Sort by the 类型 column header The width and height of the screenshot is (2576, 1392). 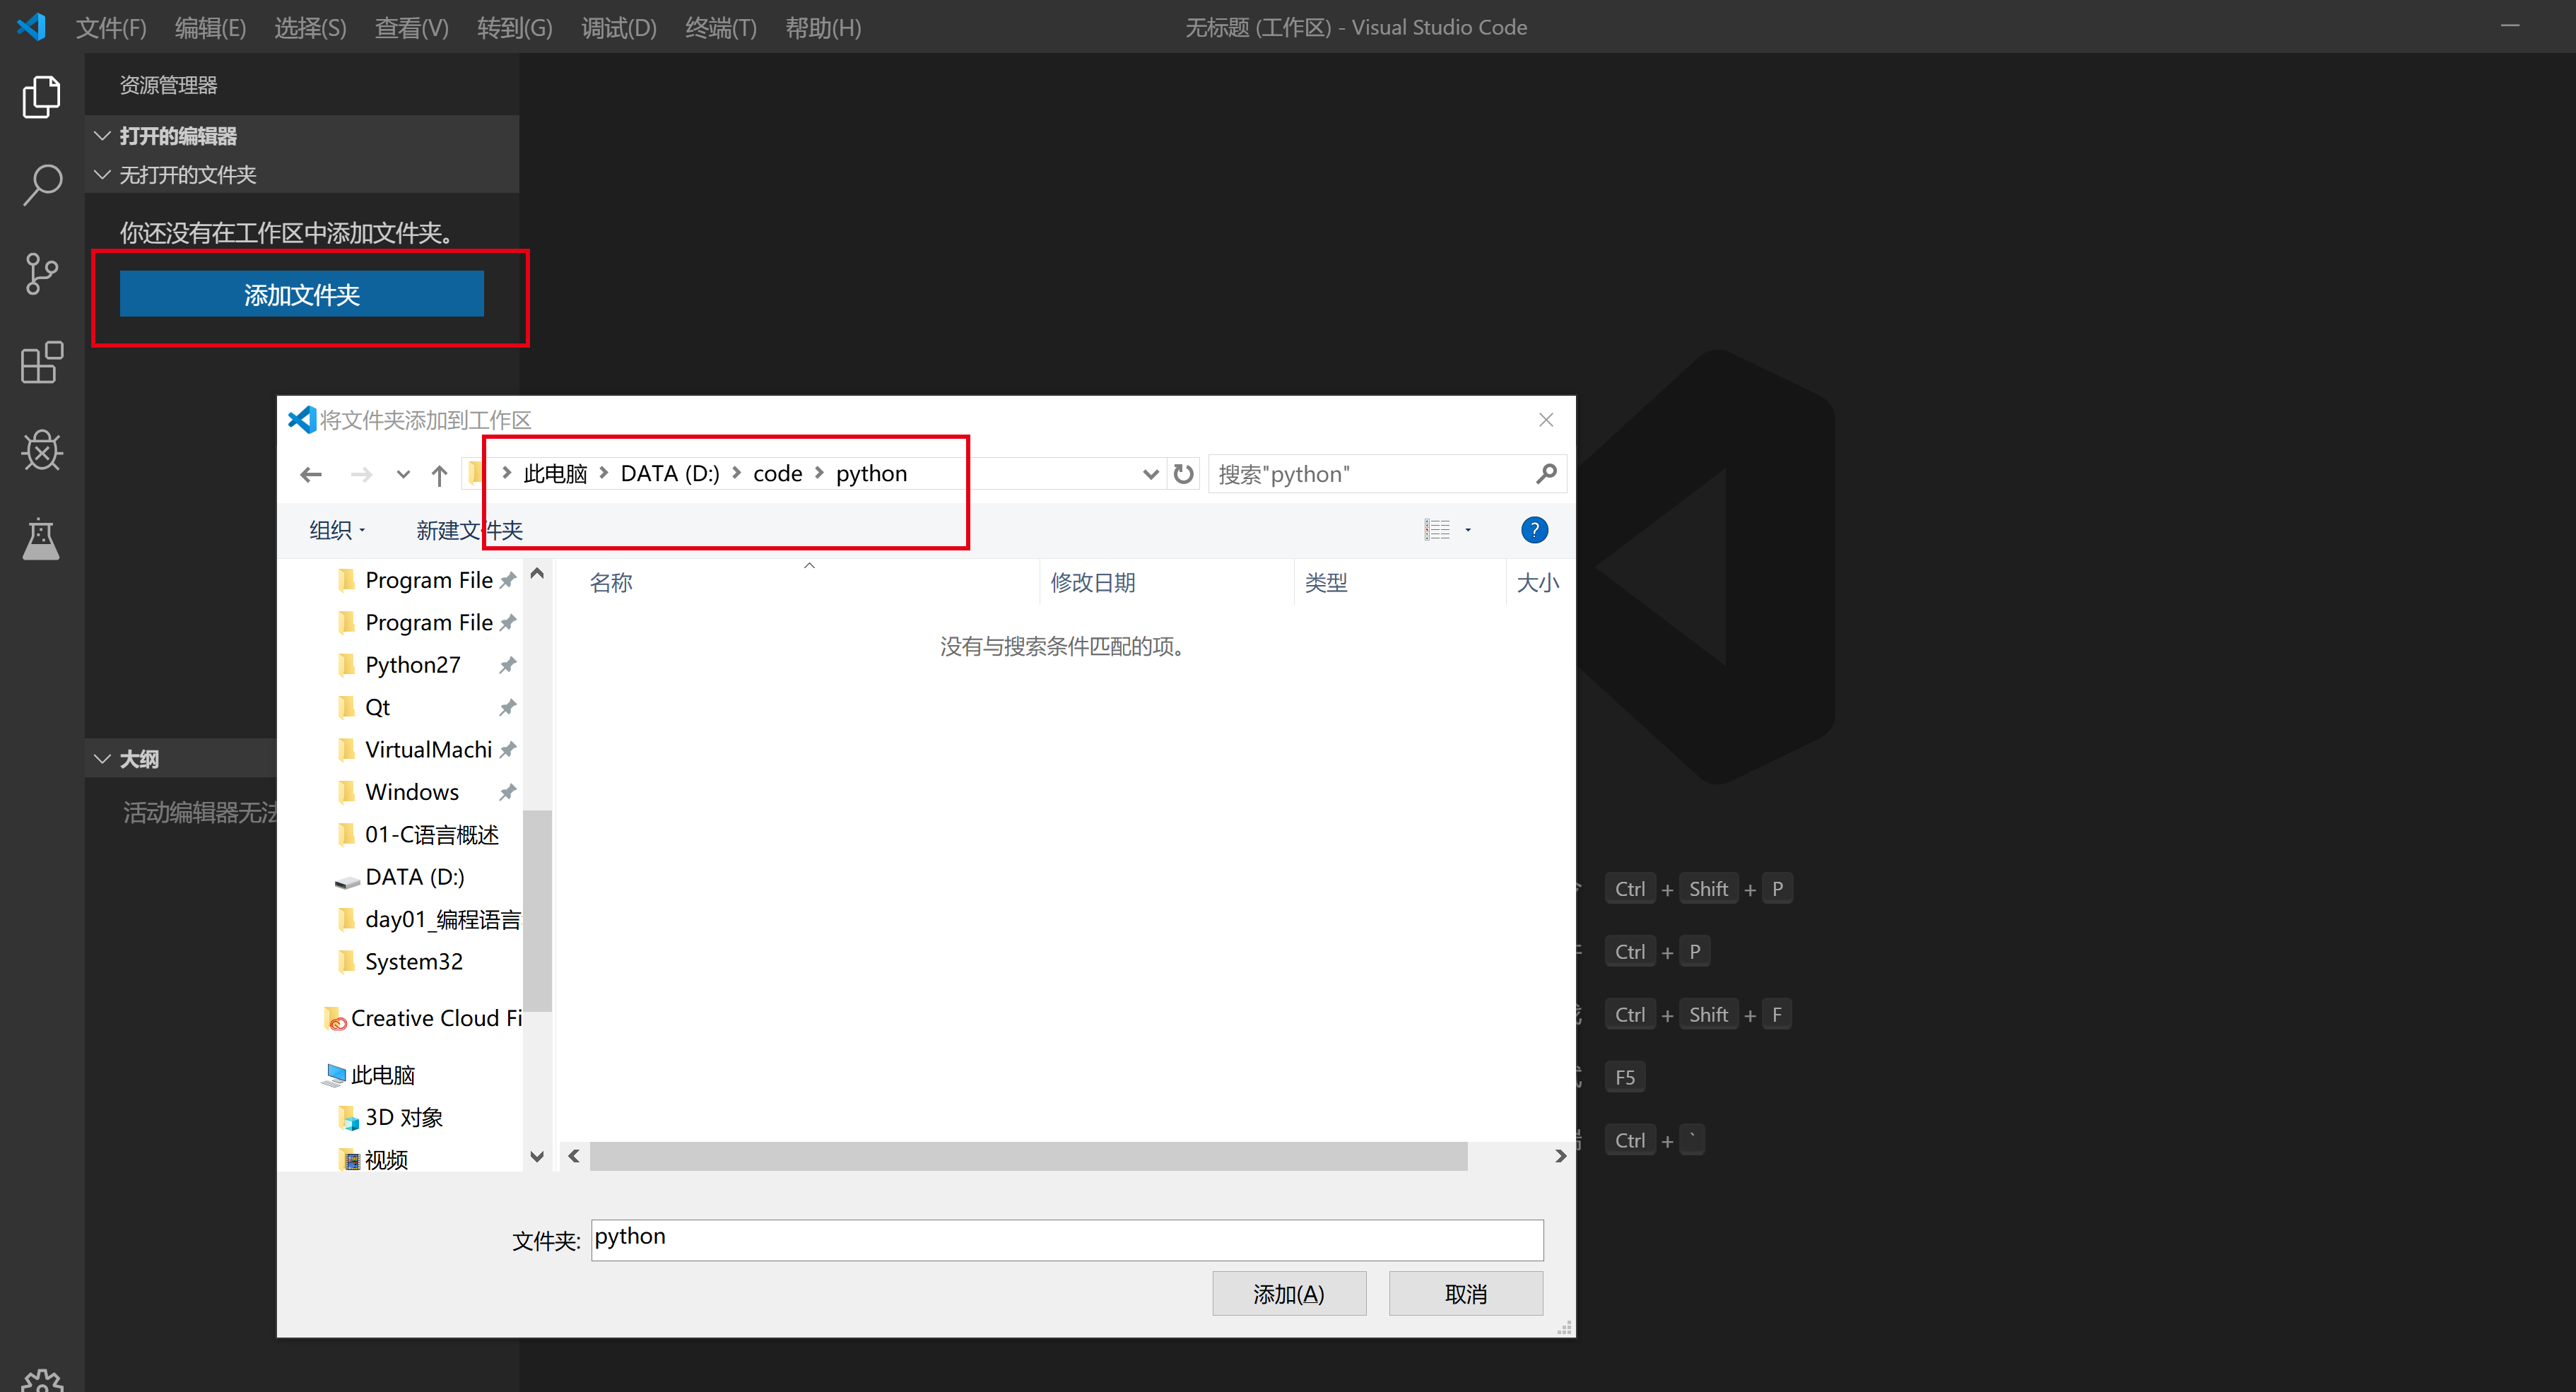point(1325,582)
